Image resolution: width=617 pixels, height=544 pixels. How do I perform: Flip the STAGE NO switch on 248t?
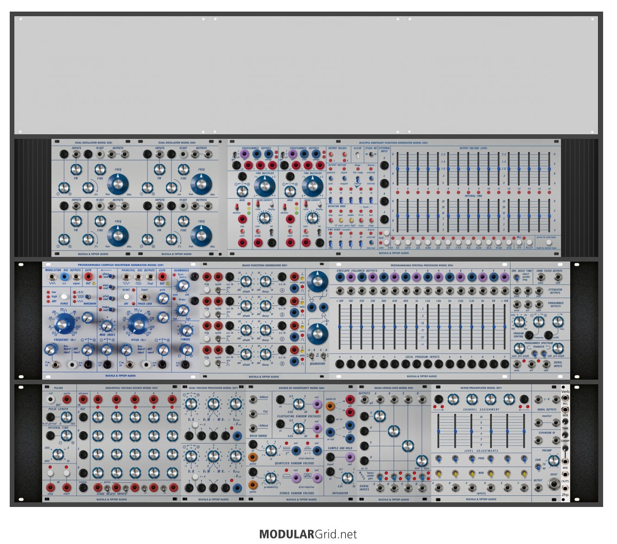click(x=371, y=154)
